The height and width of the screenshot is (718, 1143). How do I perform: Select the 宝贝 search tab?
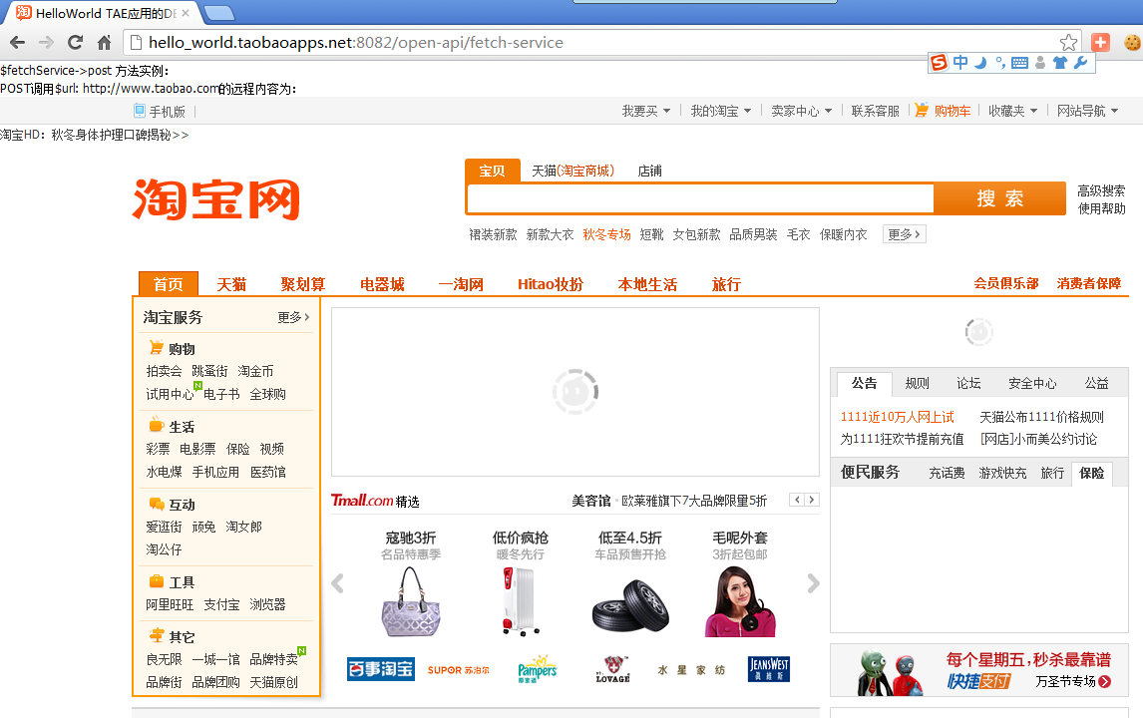point(492,171)
